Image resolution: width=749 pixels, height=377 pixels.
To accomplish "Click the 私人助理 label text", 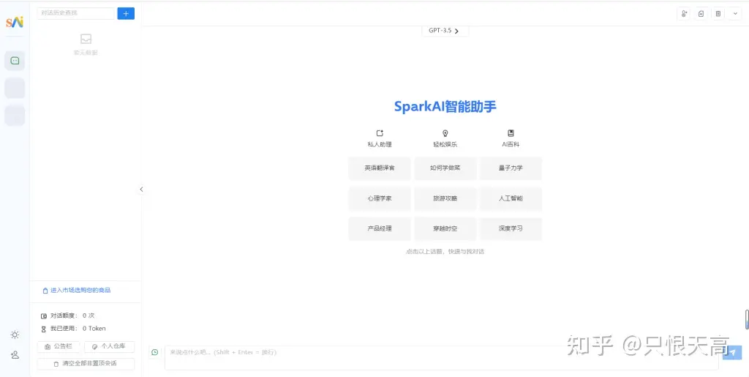I will pos(380,144).
